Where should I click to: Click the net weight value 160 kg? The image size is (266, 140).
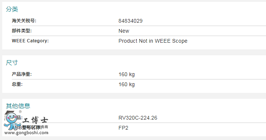(x=127, y=74)
